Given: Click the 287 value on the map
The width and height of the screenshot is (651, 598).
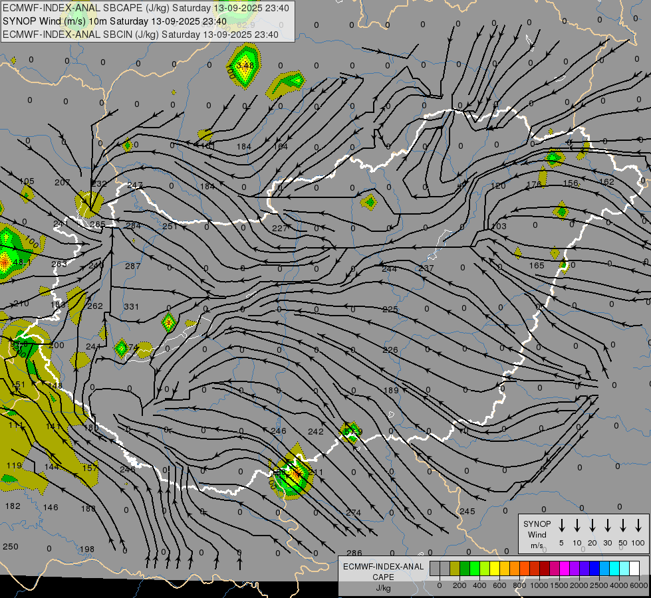Looking at the screenshot, I should point(133,266).
